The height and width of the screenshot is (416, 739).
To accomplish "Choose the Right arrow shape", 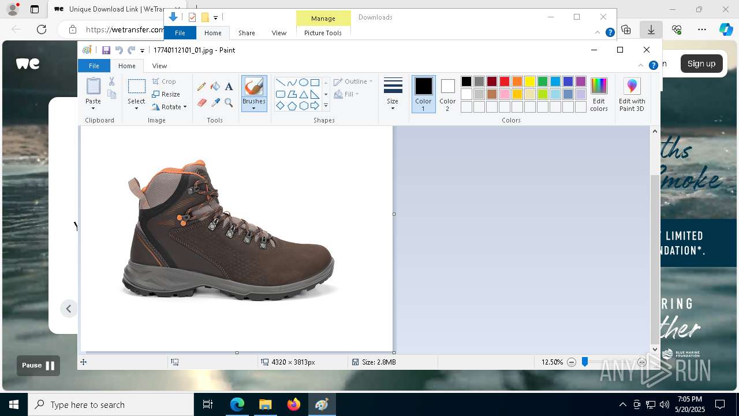I will pyautogui.click(x=315, y=106).
